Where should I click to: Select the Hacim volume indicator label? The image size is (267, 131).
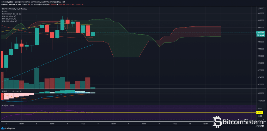(4, 11)
